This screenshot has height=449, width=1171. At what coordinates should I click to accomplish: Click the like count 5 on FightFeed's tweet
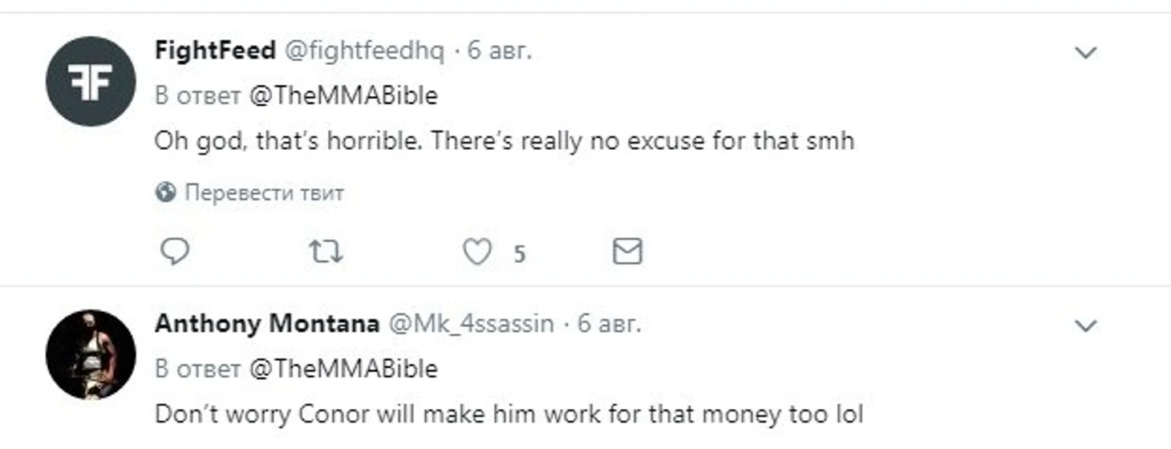pyautogui.click(x=520, y=254)
